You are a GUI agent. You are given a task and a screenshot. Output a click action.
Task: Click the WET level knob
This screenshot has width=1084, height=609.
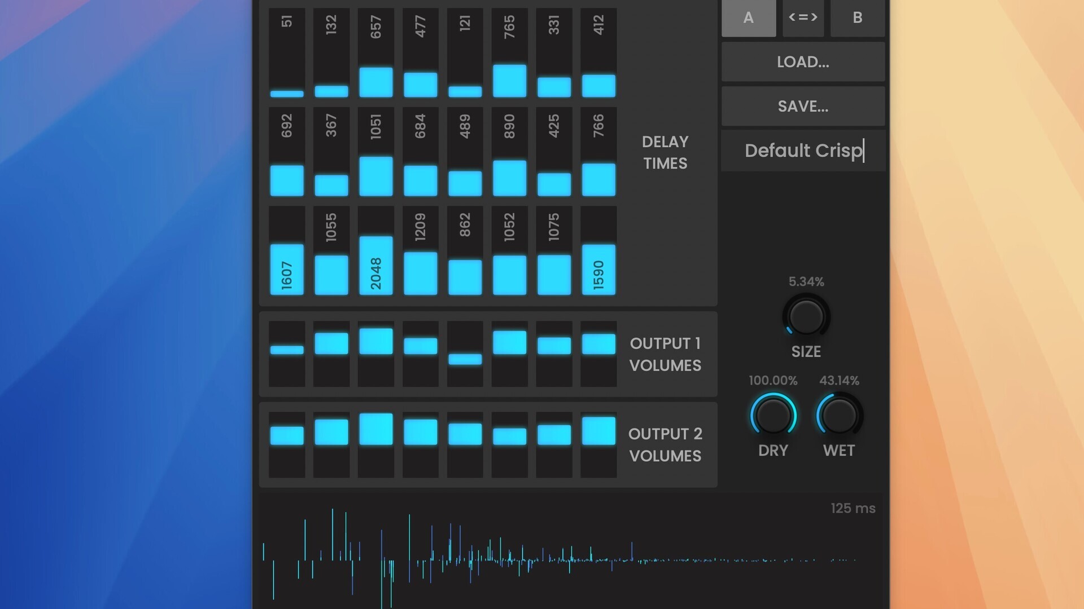pos(839,416)
